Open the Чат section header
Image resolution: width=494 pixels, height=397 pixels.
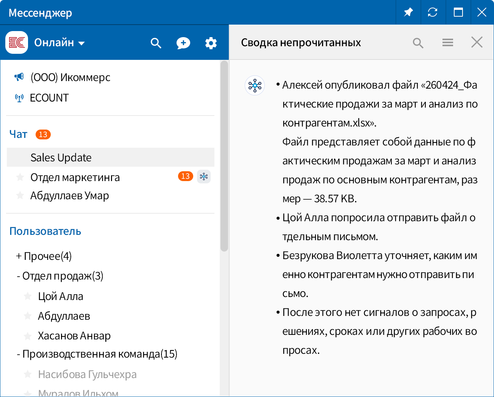[x=18, y=134]
